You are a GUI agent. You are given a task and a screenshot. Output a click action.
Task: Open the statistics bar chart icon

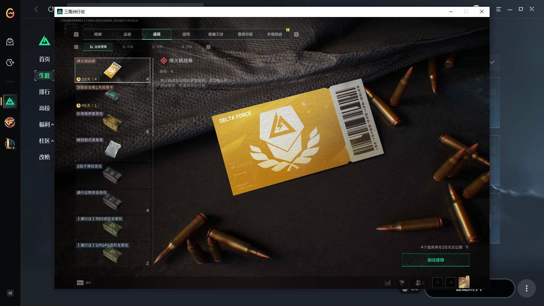[388, 283]
